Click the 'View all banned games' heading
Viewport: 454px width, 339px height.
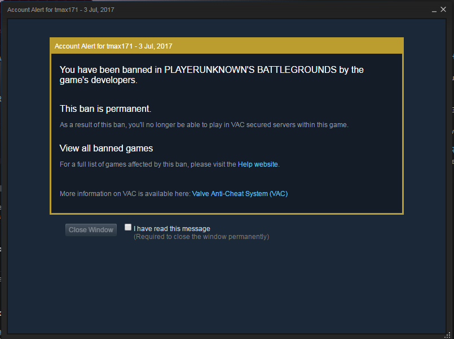[106, 149]
